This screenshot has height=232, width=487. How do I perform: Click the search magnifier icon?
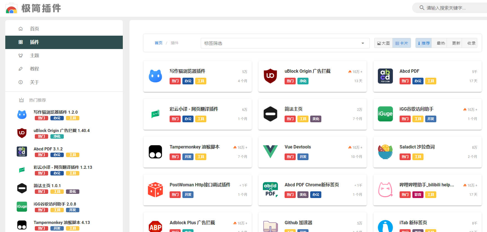[x=422, y=8]
